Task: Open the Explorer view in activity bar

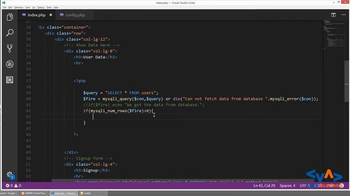Action: [10, 17]
